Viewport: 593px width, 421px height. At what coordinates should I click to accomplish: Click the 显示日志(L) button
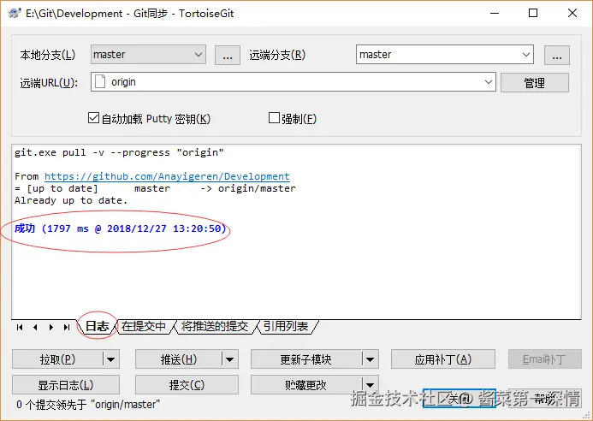[x=66, y=385]
